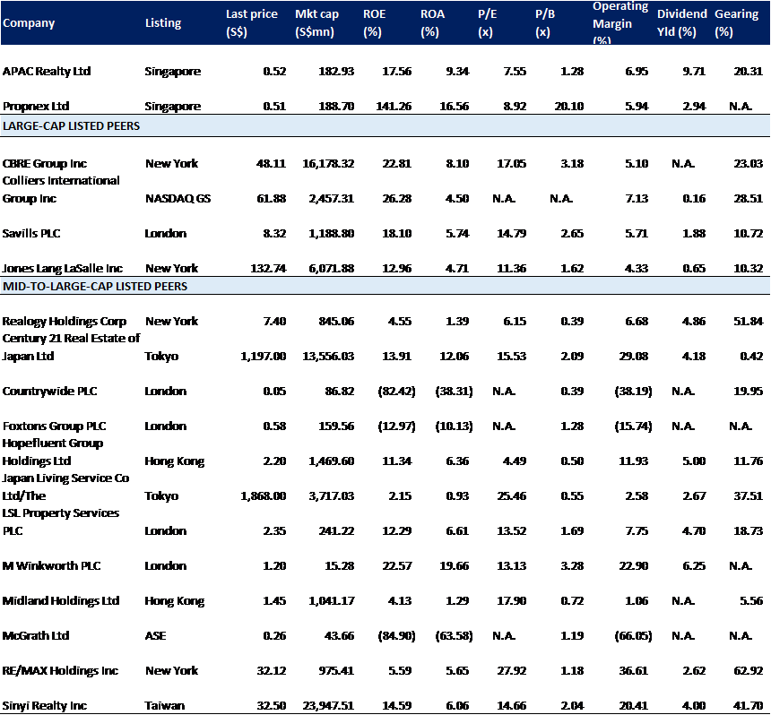Click Jones Lang LaSalle price 132.74

tap(268, 268)
